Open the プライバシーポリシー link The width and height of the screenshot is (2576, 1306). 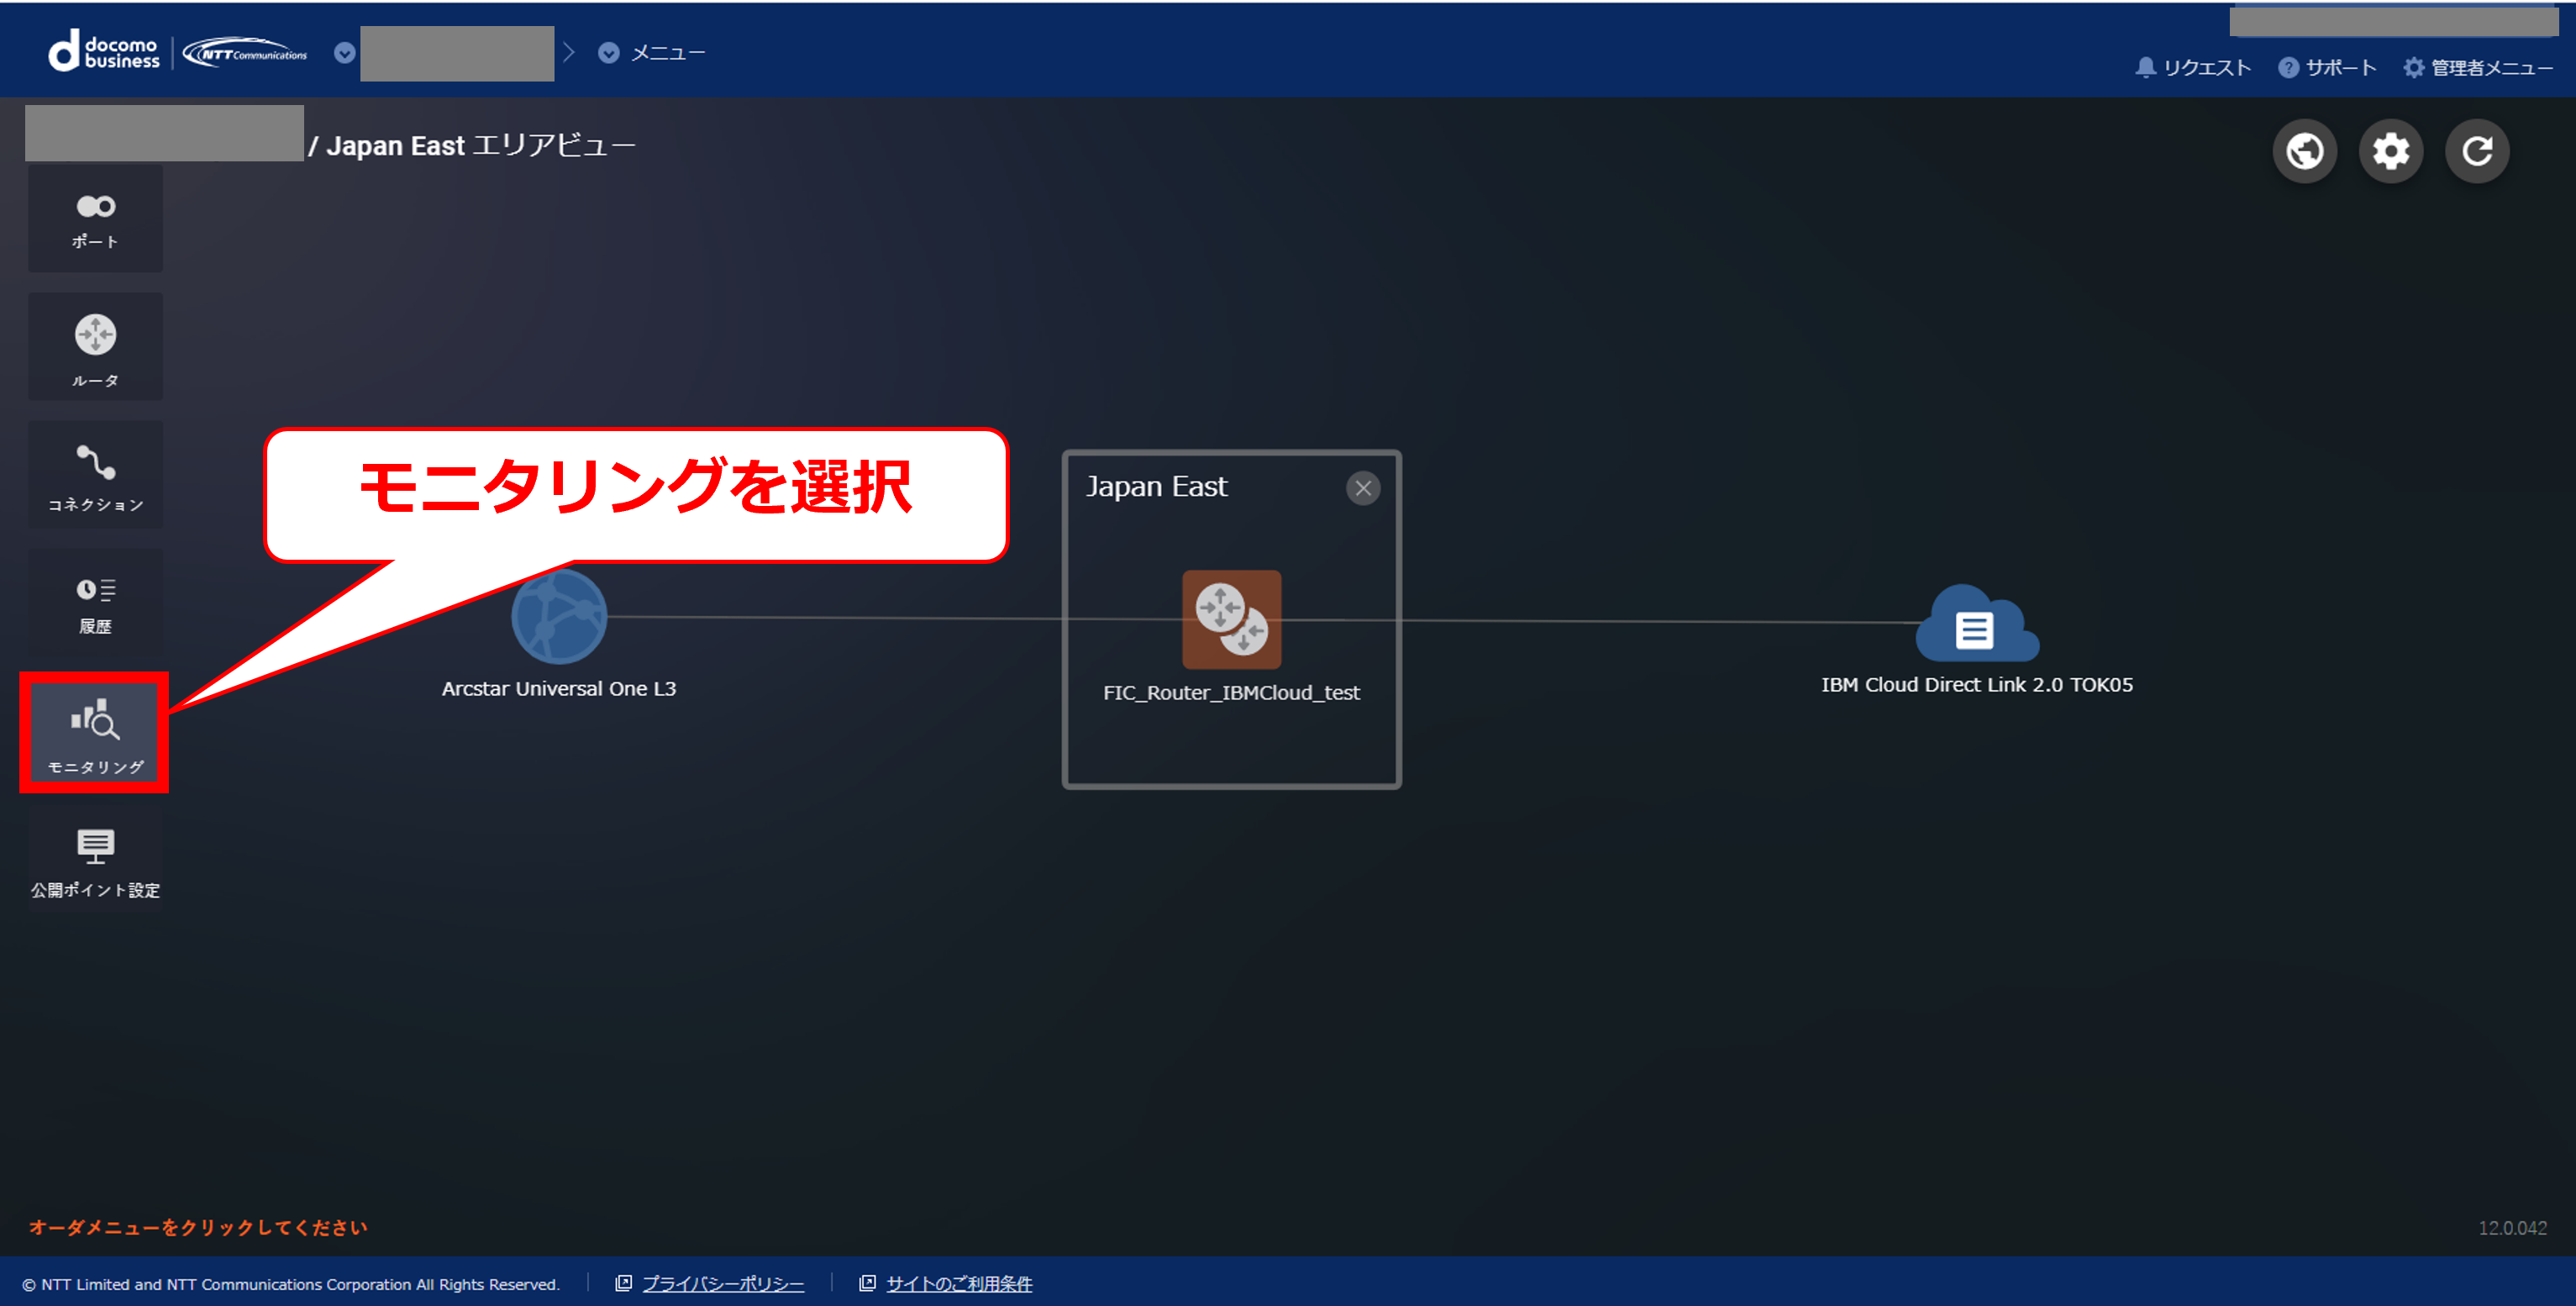coord(722,1283)
